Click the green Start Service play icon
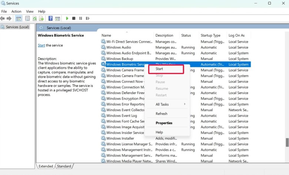Screen dimensions: 289x175 point(67,18)
